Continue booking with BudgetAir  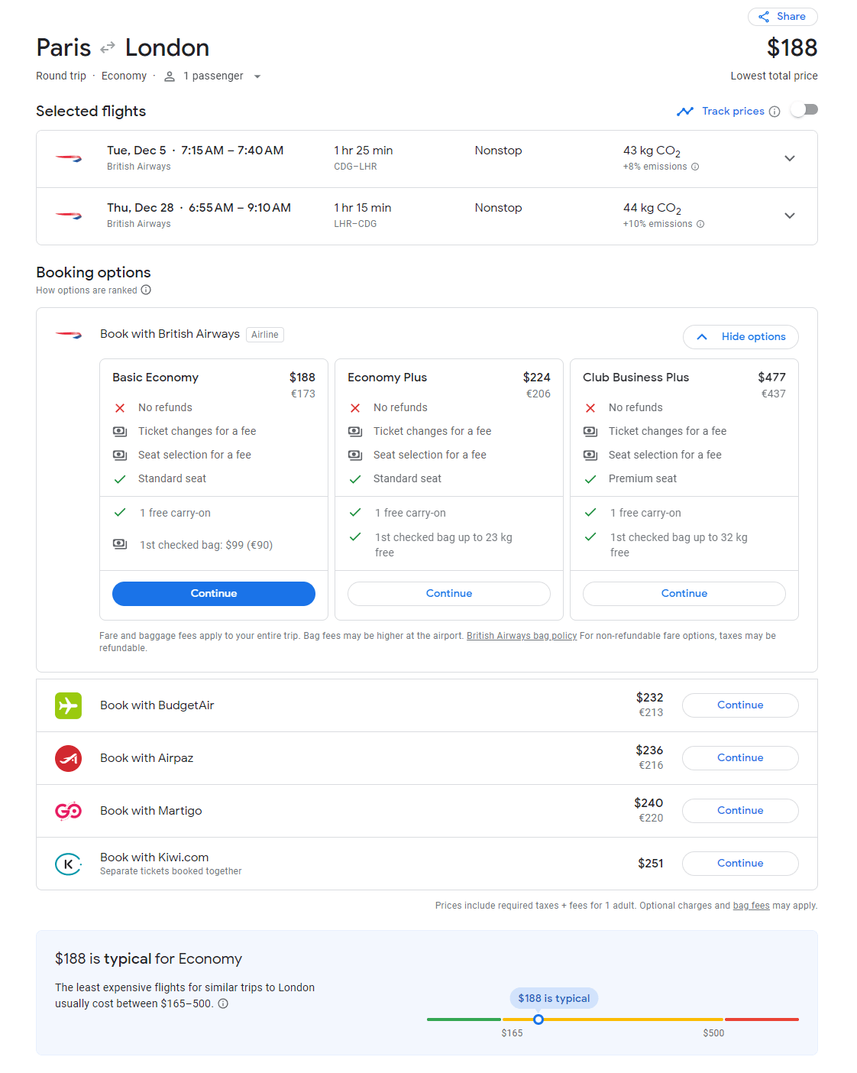click(x=740, y=705)
